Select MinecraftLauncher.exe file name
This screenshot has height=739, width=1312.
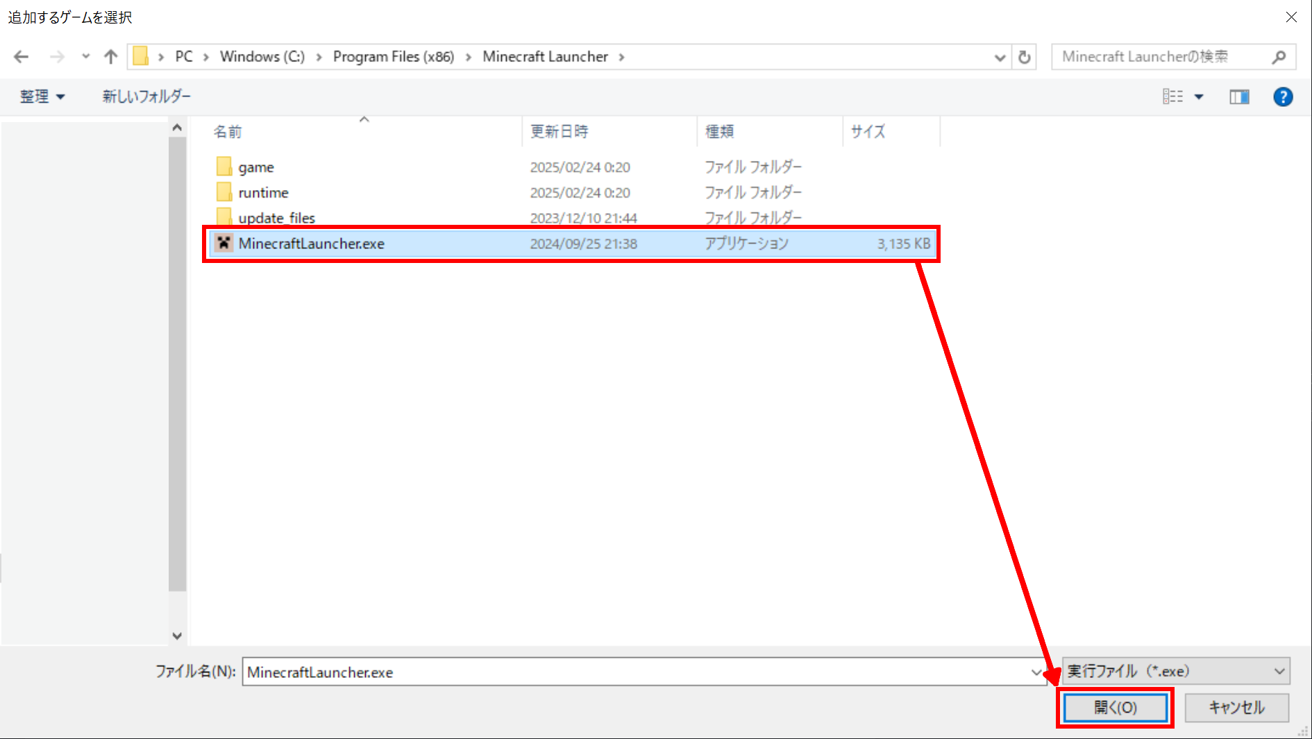[x=312, y=244]
